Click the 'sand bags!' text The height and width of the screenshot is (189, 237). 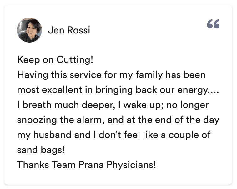(41, 150)
